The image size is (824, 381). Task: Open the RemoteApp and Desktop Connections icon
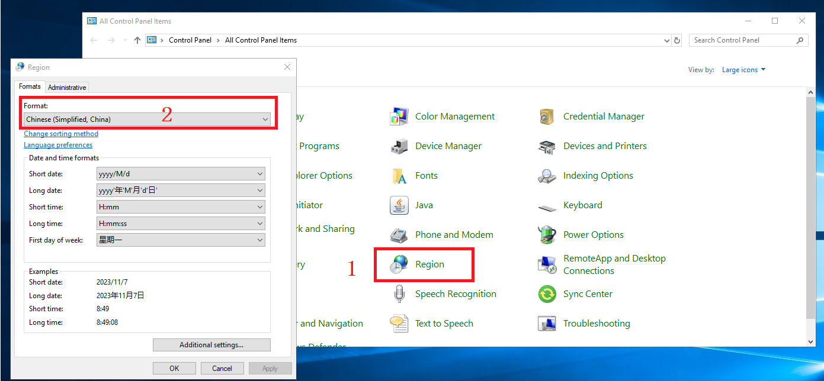click(547, 264)
